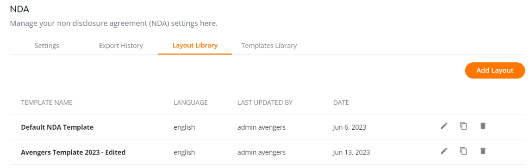Delete Avengers Template 2023 - Edited with the trash icon

click(483, 151)
